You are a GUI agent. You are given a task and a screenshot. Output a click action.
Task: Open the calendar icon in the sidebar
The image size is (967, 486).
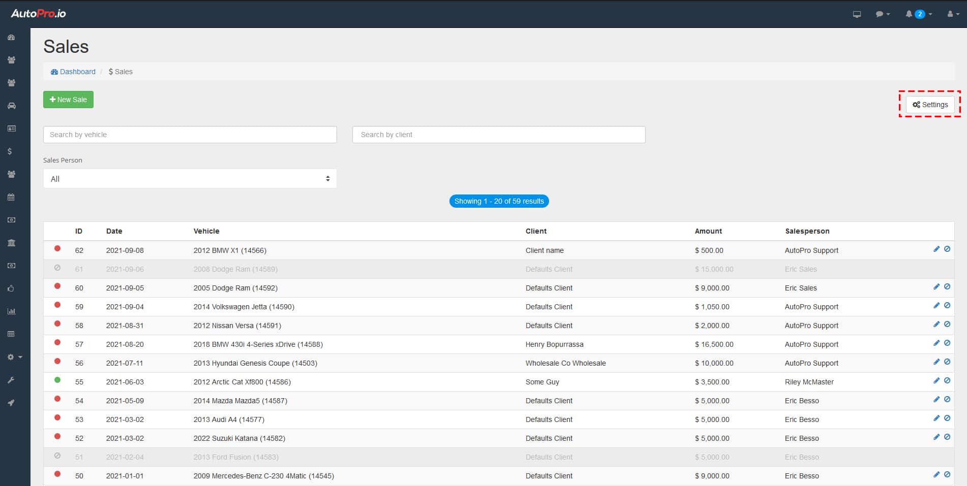pyautogui.click(x=11, y=197)
